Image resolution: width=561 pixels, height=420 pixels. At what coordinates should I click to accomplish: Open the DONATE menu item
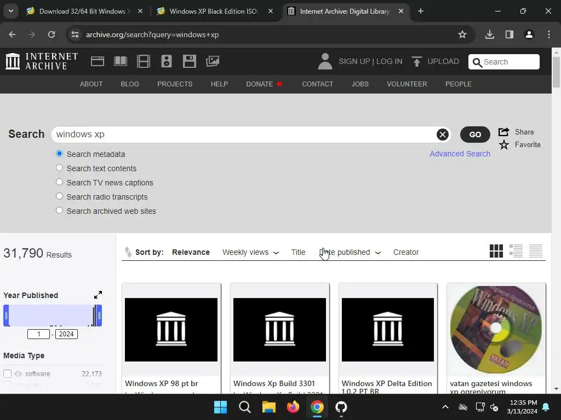click(265, 84)
